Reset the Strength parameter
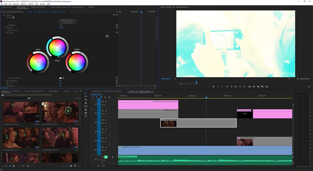This screenshot has height=171, width=313. point(117,28)
